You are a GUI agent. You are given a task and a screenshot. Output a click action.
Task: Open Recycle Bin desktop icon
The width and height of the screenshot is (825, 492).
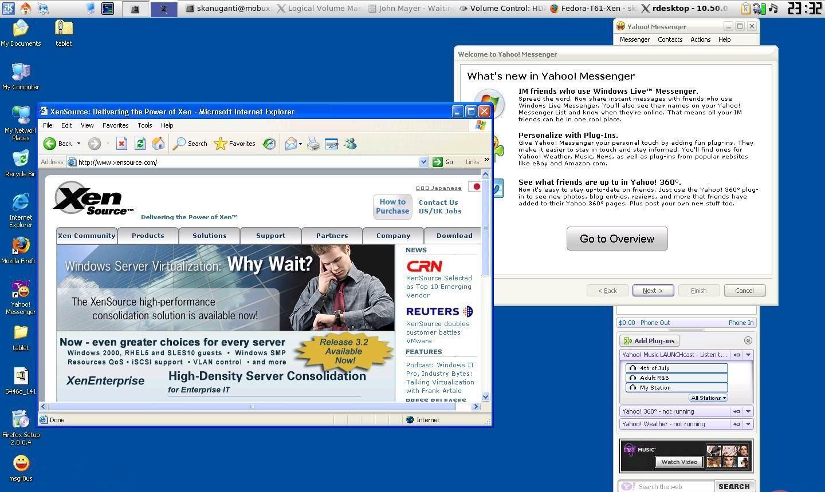pos(21,164)
